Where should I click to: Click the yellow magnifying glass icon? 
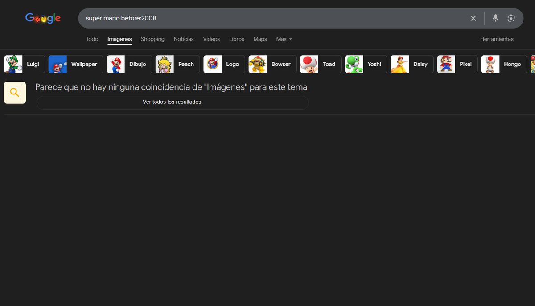(x=15, y=93)
